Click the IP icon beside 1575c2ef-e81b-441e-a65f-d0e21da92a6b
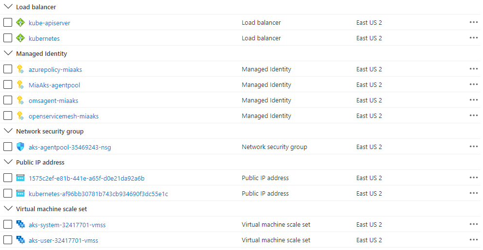Screen dimensions: 483x250 [20, 178]
